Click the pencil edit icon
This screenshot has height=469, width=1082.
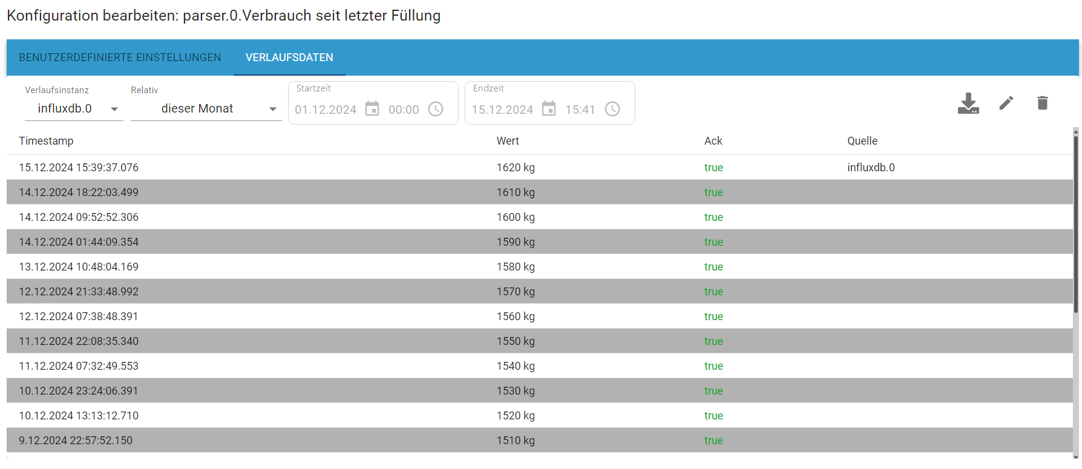(x=1006, y=103)
